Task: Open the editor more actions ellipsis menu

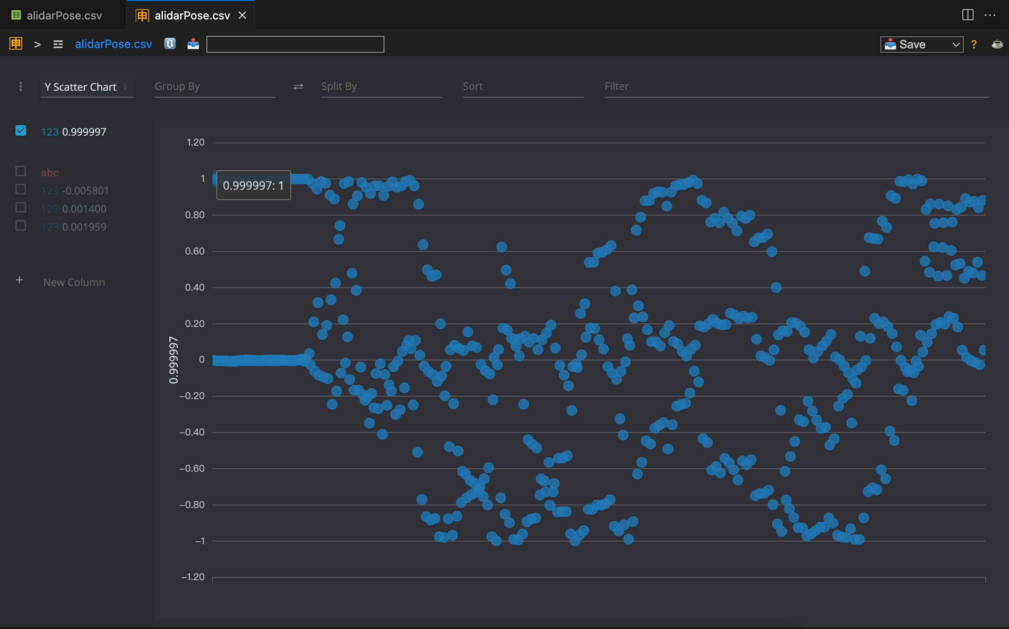Action: point(990,15)
